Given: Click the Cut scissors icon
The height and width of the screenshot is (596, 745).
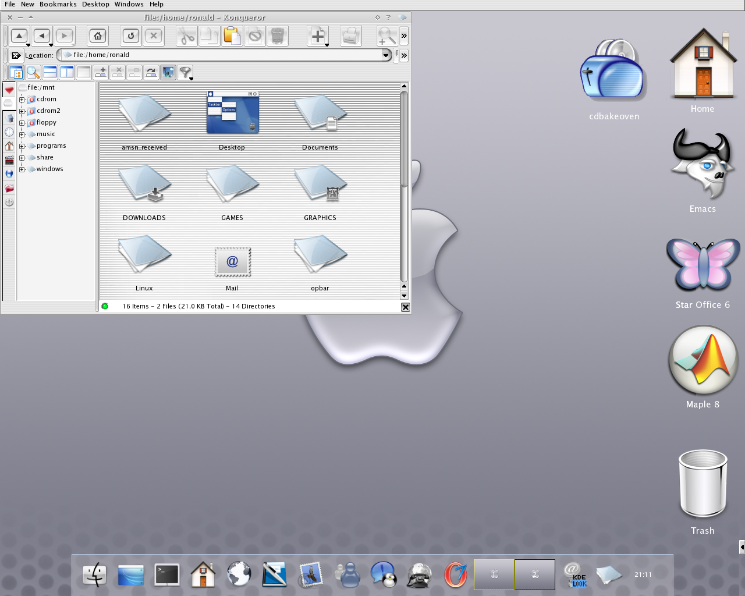Looking at the screenshot, I should click(x=186, y=36).
